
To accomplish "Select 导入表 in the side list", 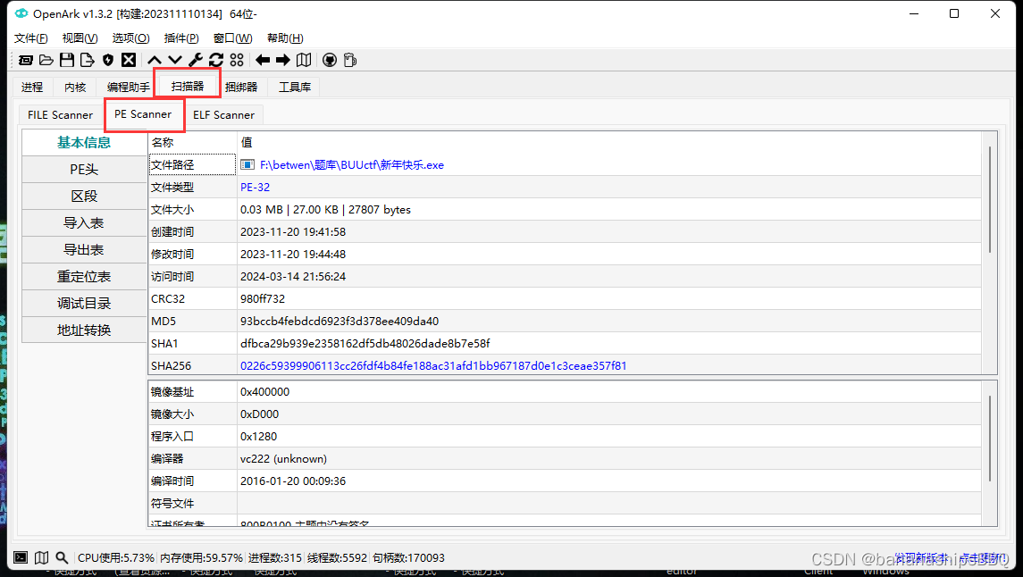I will point(84,223).
